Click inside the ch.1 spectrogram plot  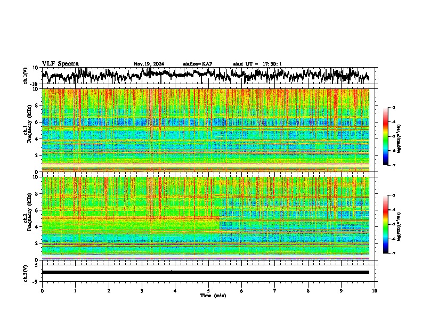point(206,130)
